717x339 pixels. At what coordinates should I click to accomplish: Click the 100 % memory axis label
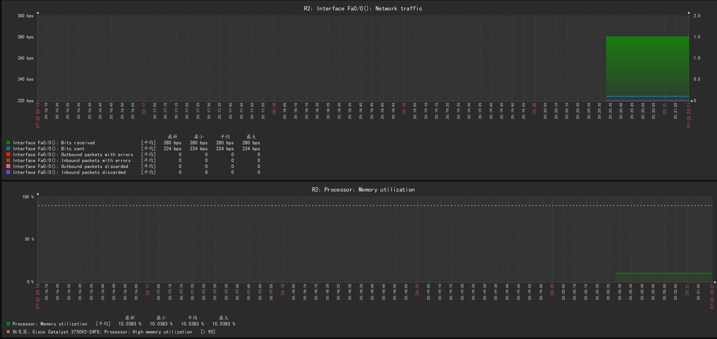28,197
